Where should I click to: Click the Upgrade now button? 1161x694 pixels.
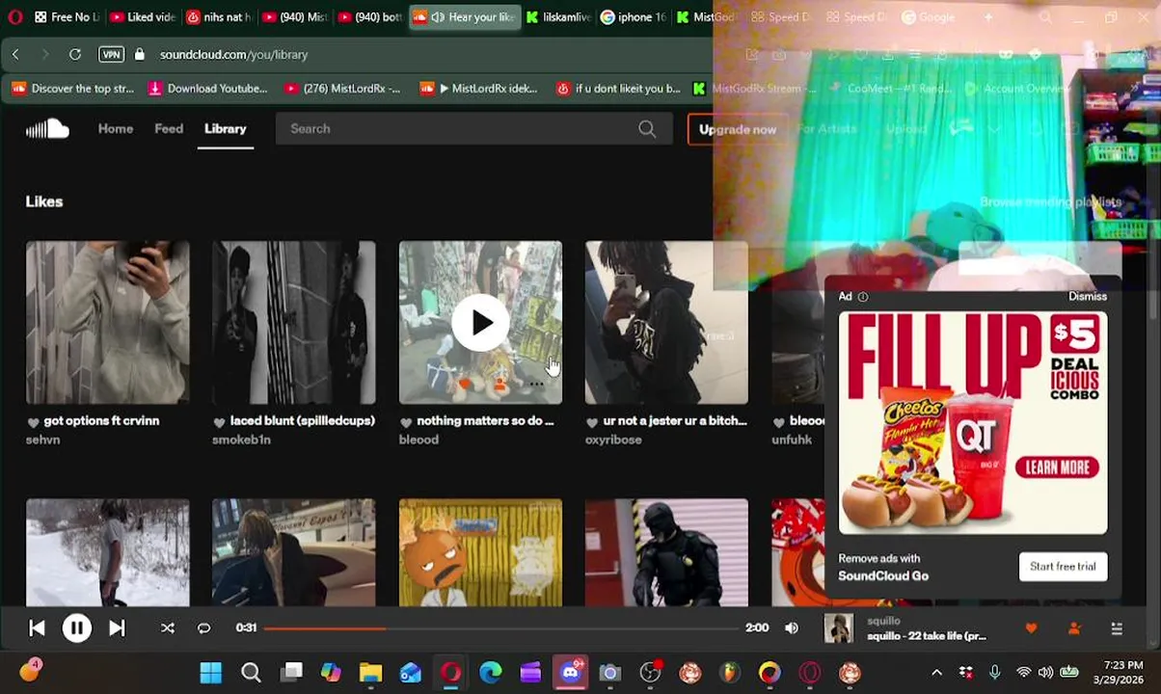click(737, 129)
